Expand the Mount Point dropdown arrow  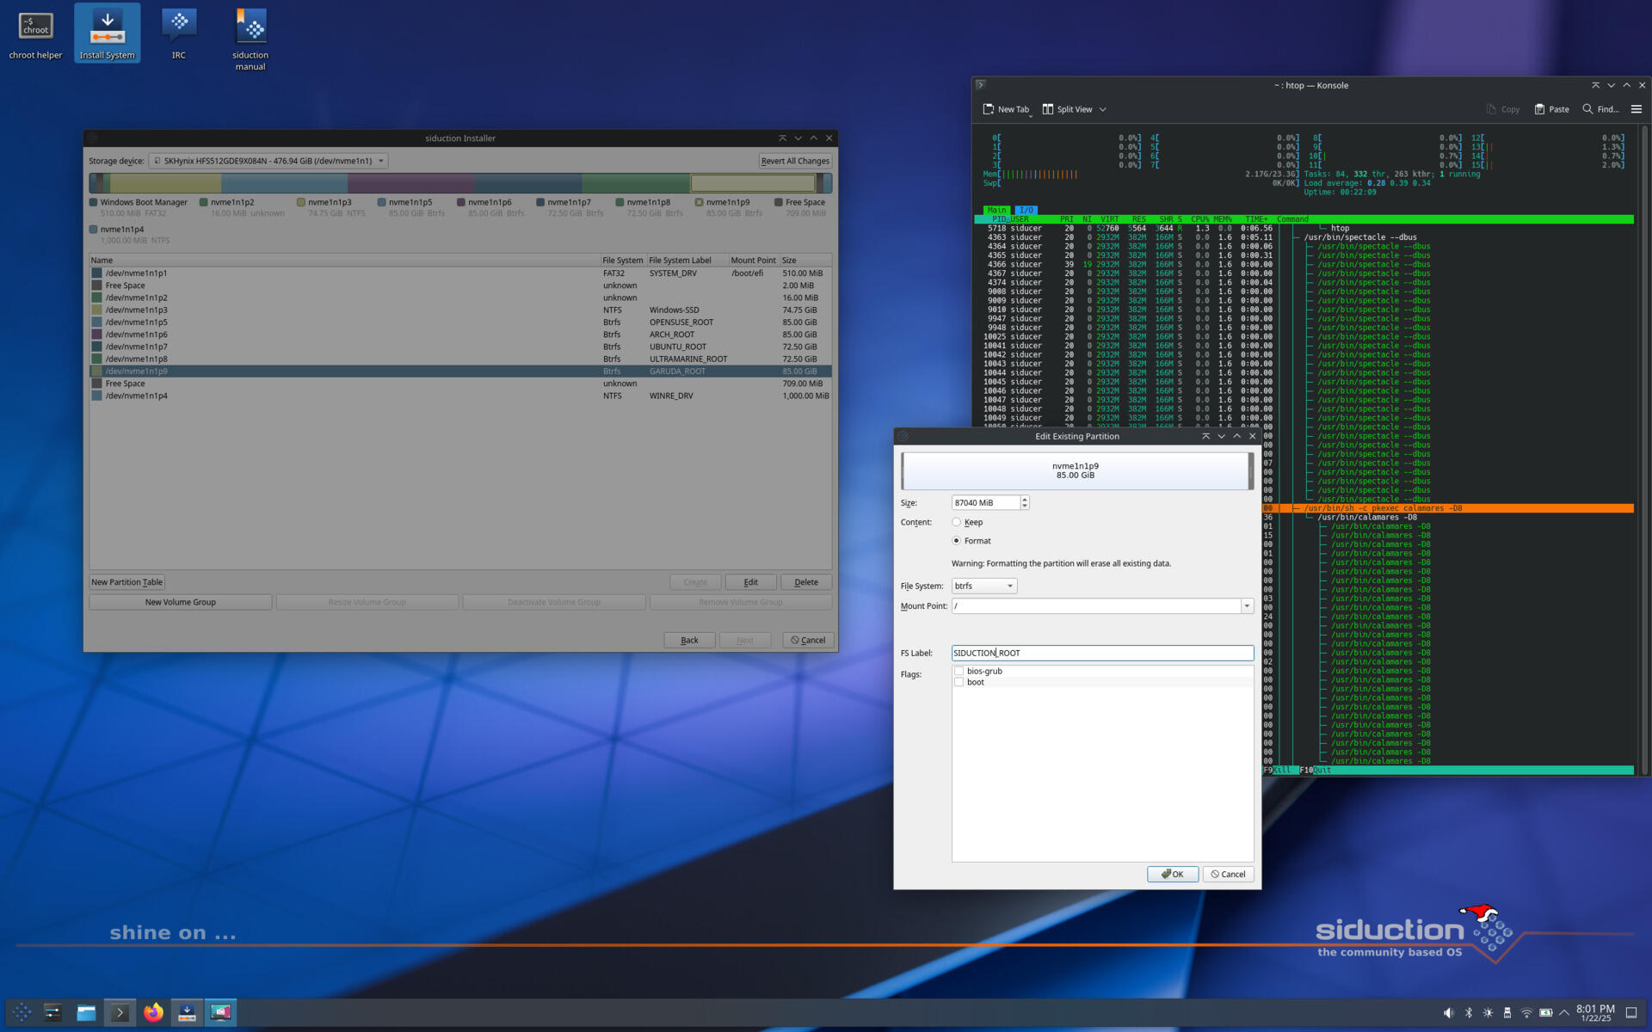[x=1247, y=606]
